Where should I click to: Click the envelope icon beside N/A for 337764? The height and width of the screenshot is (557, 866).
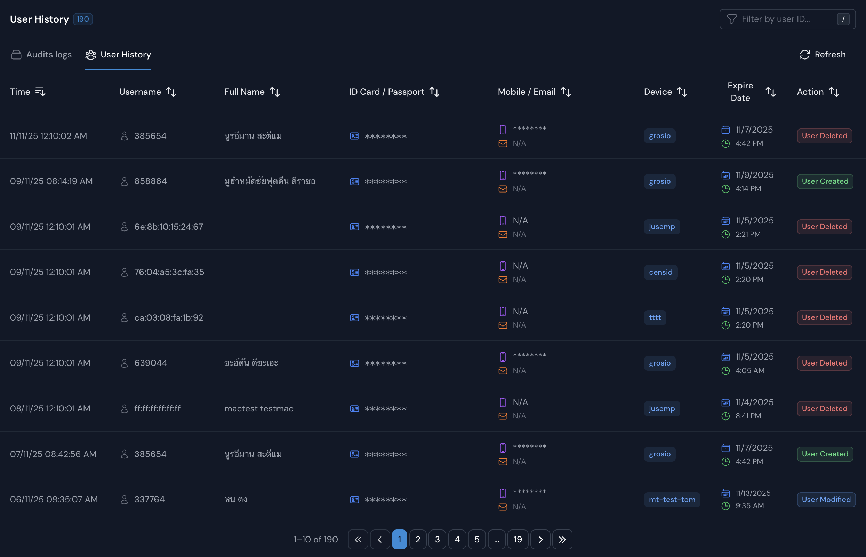(x=503, y=507)
